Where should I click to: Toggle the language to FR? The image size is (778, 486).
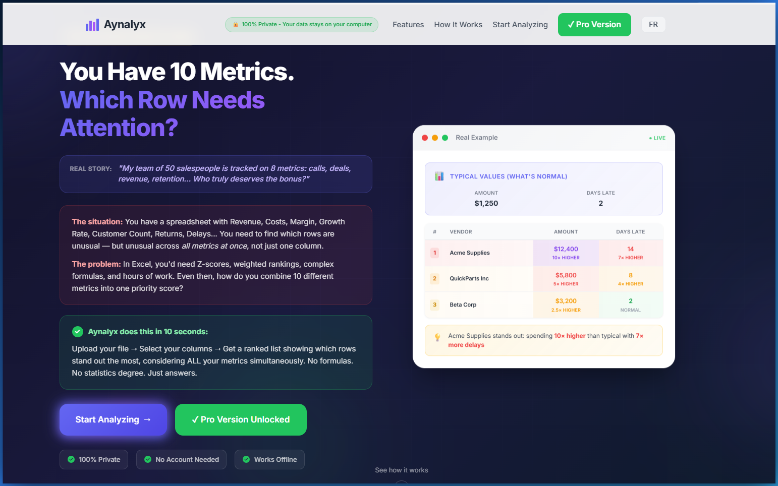tap(653, 24)
